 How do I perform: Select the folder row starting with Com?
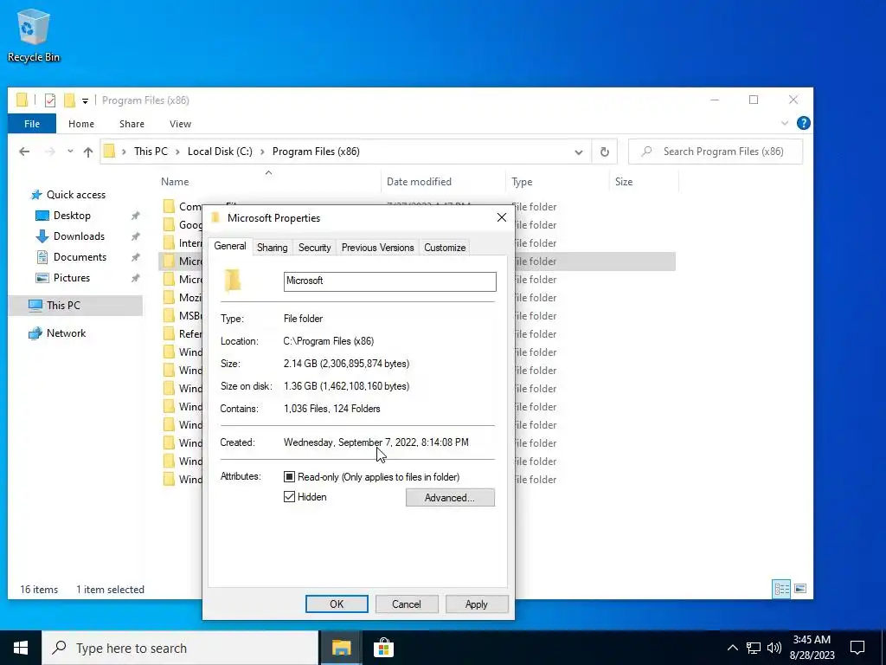182,206
